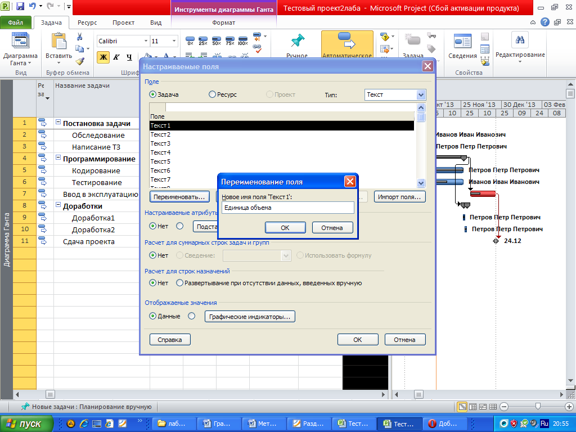576x432 pixels.
Task: Mark task 0% complete
Action: pyautogui.click(x=190, y=40)
